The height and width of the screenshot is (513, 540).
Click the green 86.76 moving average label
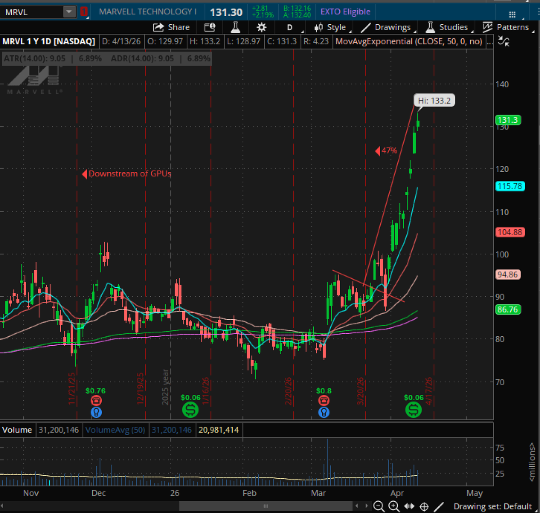pos(508,309)
